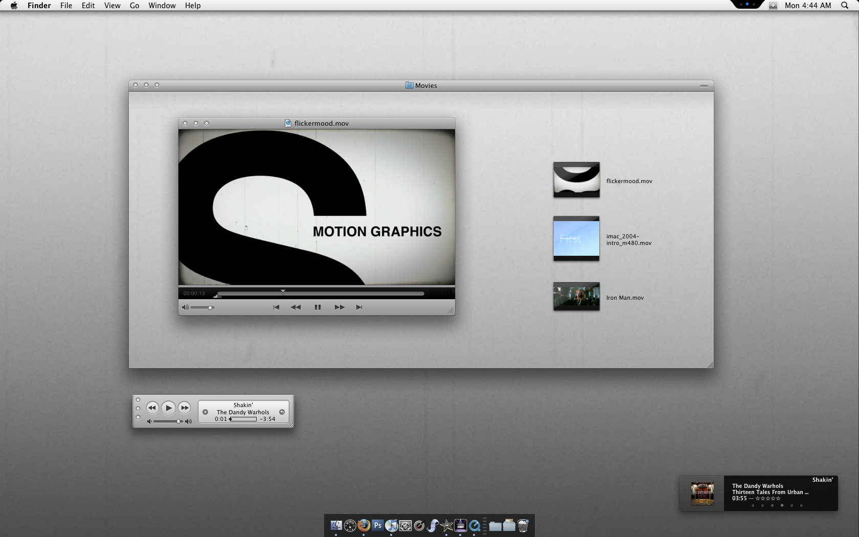Open the View menu
Viewport: 859px width, 537px height.
[x=112, y=6]
